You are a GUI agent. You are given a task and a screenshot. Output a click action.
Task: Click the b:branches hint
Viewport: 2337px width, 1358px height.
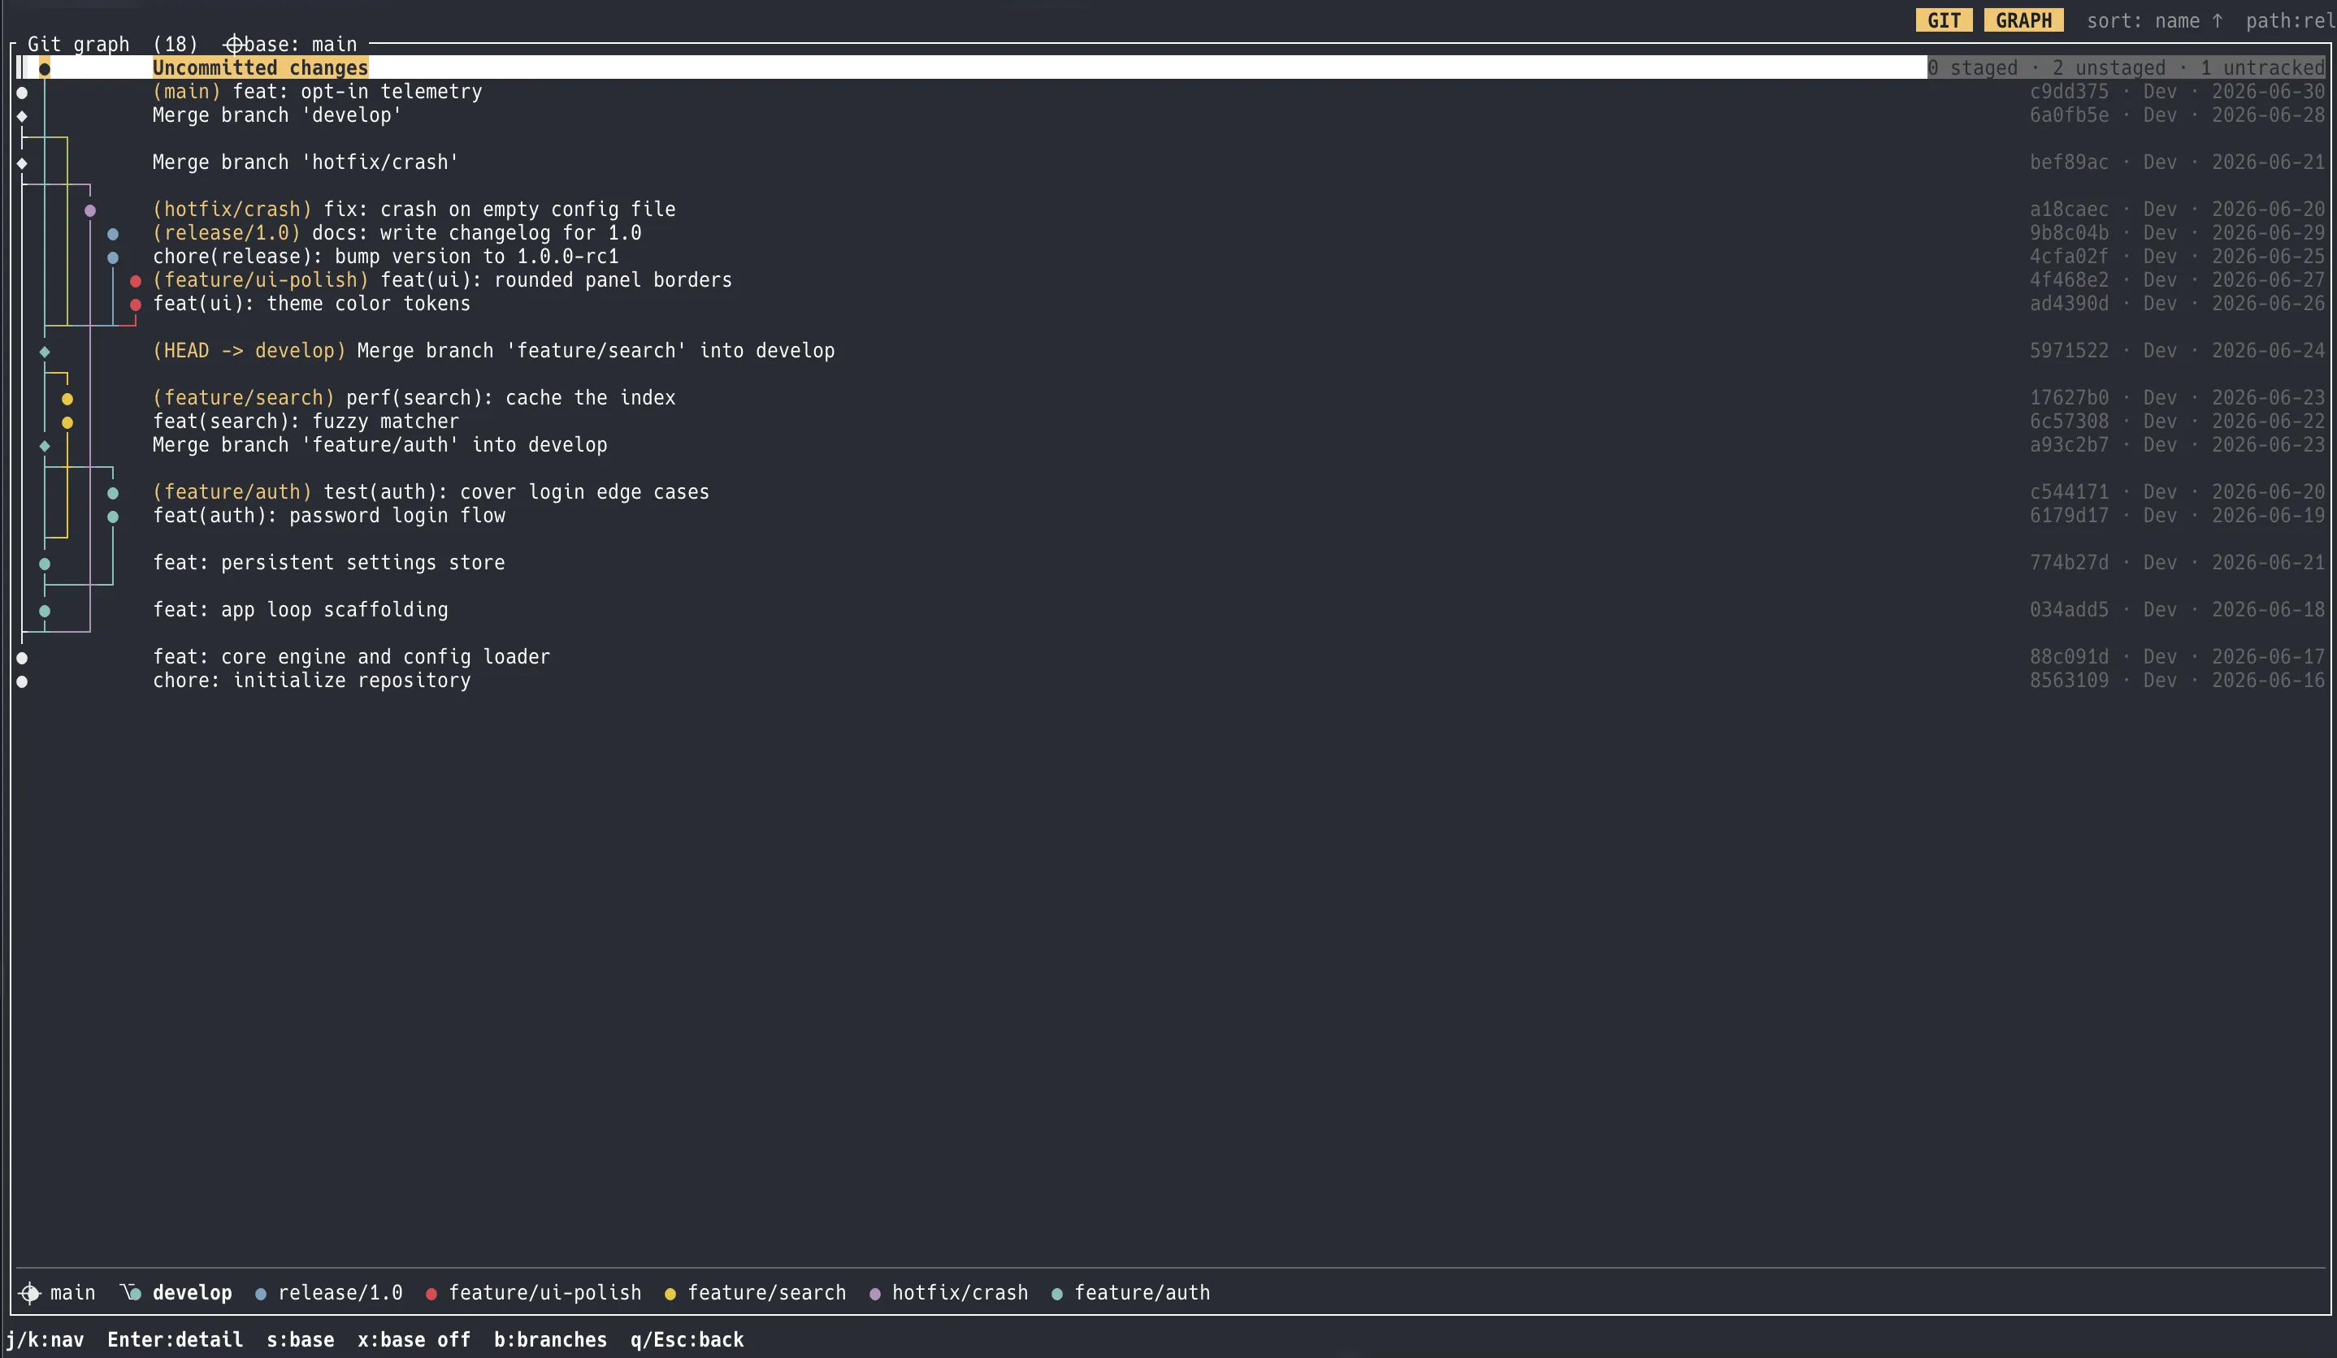(x=551, y=1340)
